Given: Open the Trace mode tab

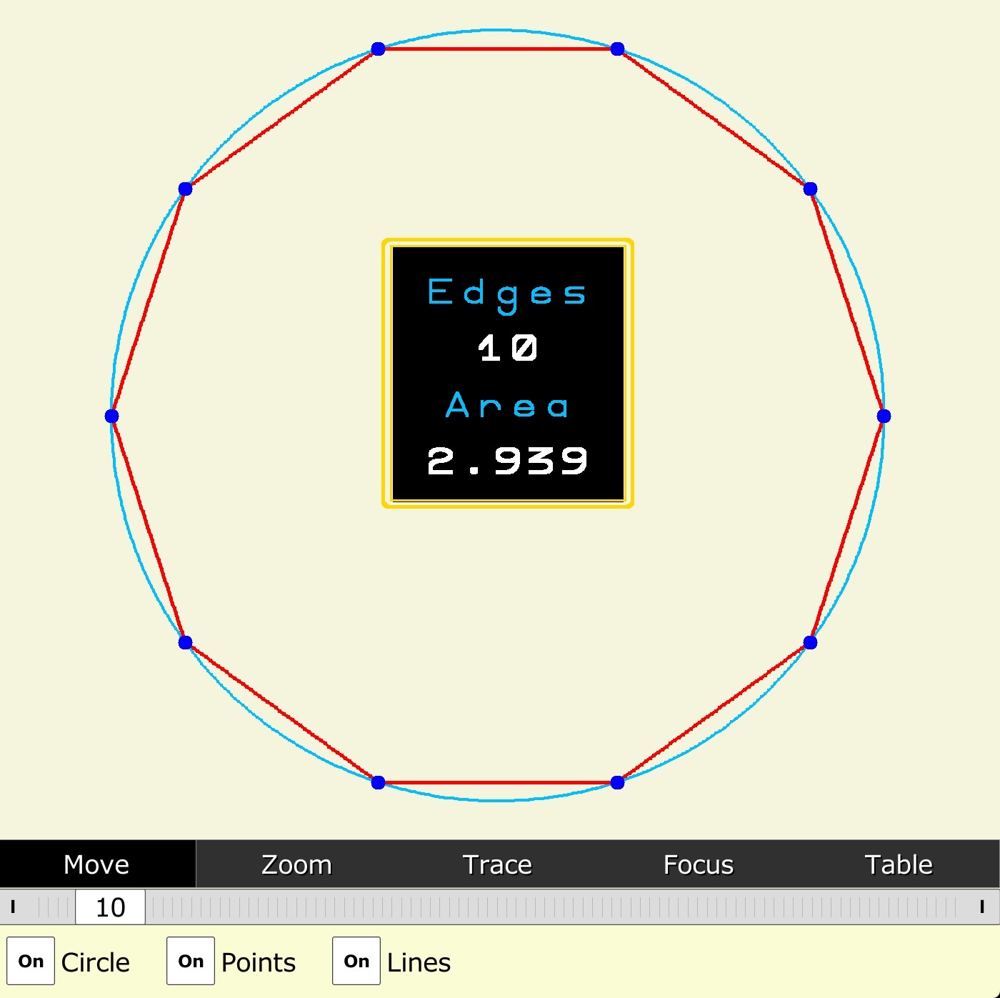Looking at the screenshot, I should pos(497,864).
